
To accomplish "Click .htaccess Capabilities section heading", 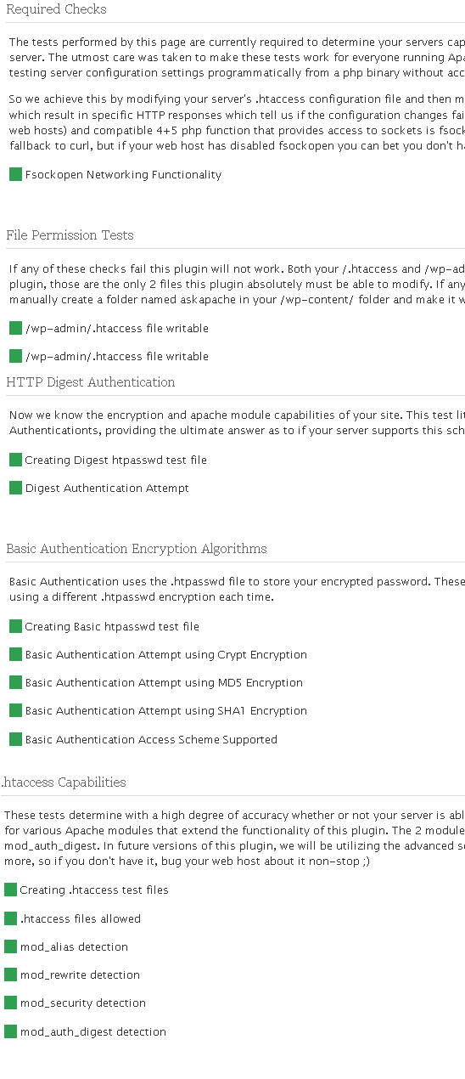I will tap(64, 782).
